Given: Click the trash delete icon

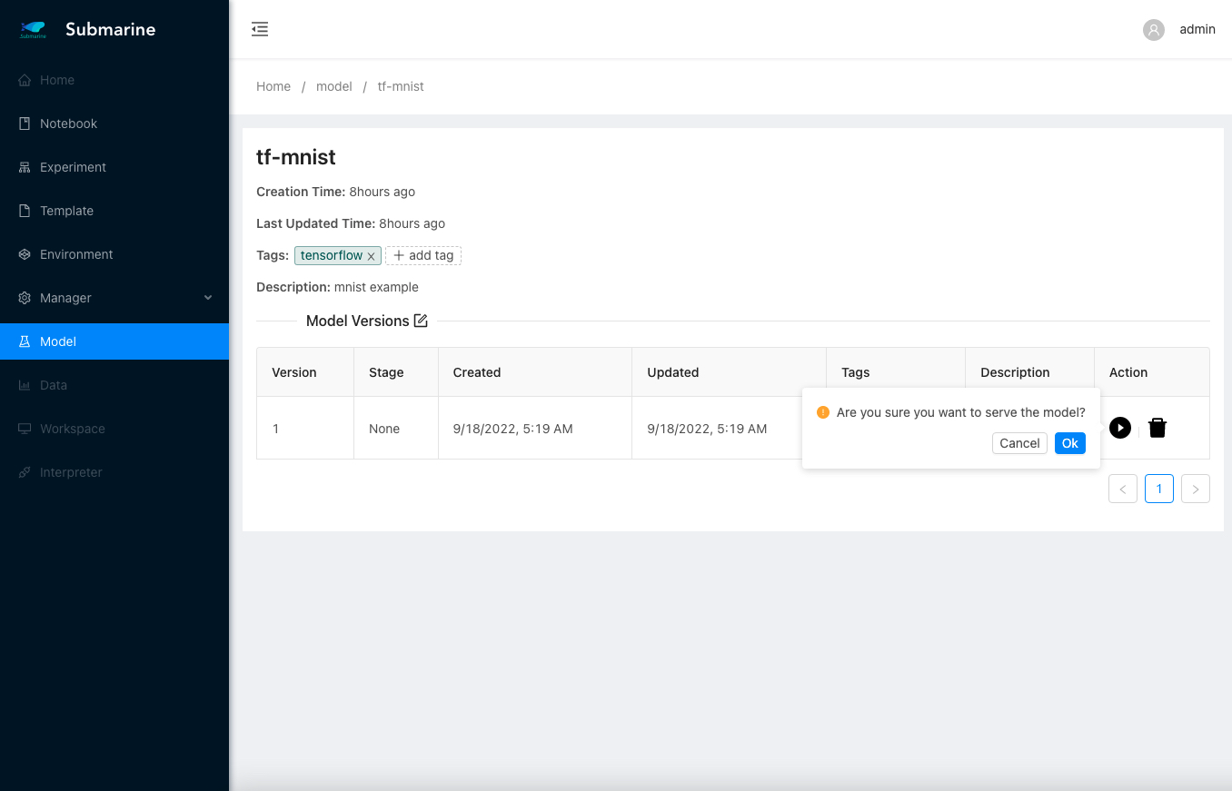Looking at the screenshot, I should coord(1157,428).
